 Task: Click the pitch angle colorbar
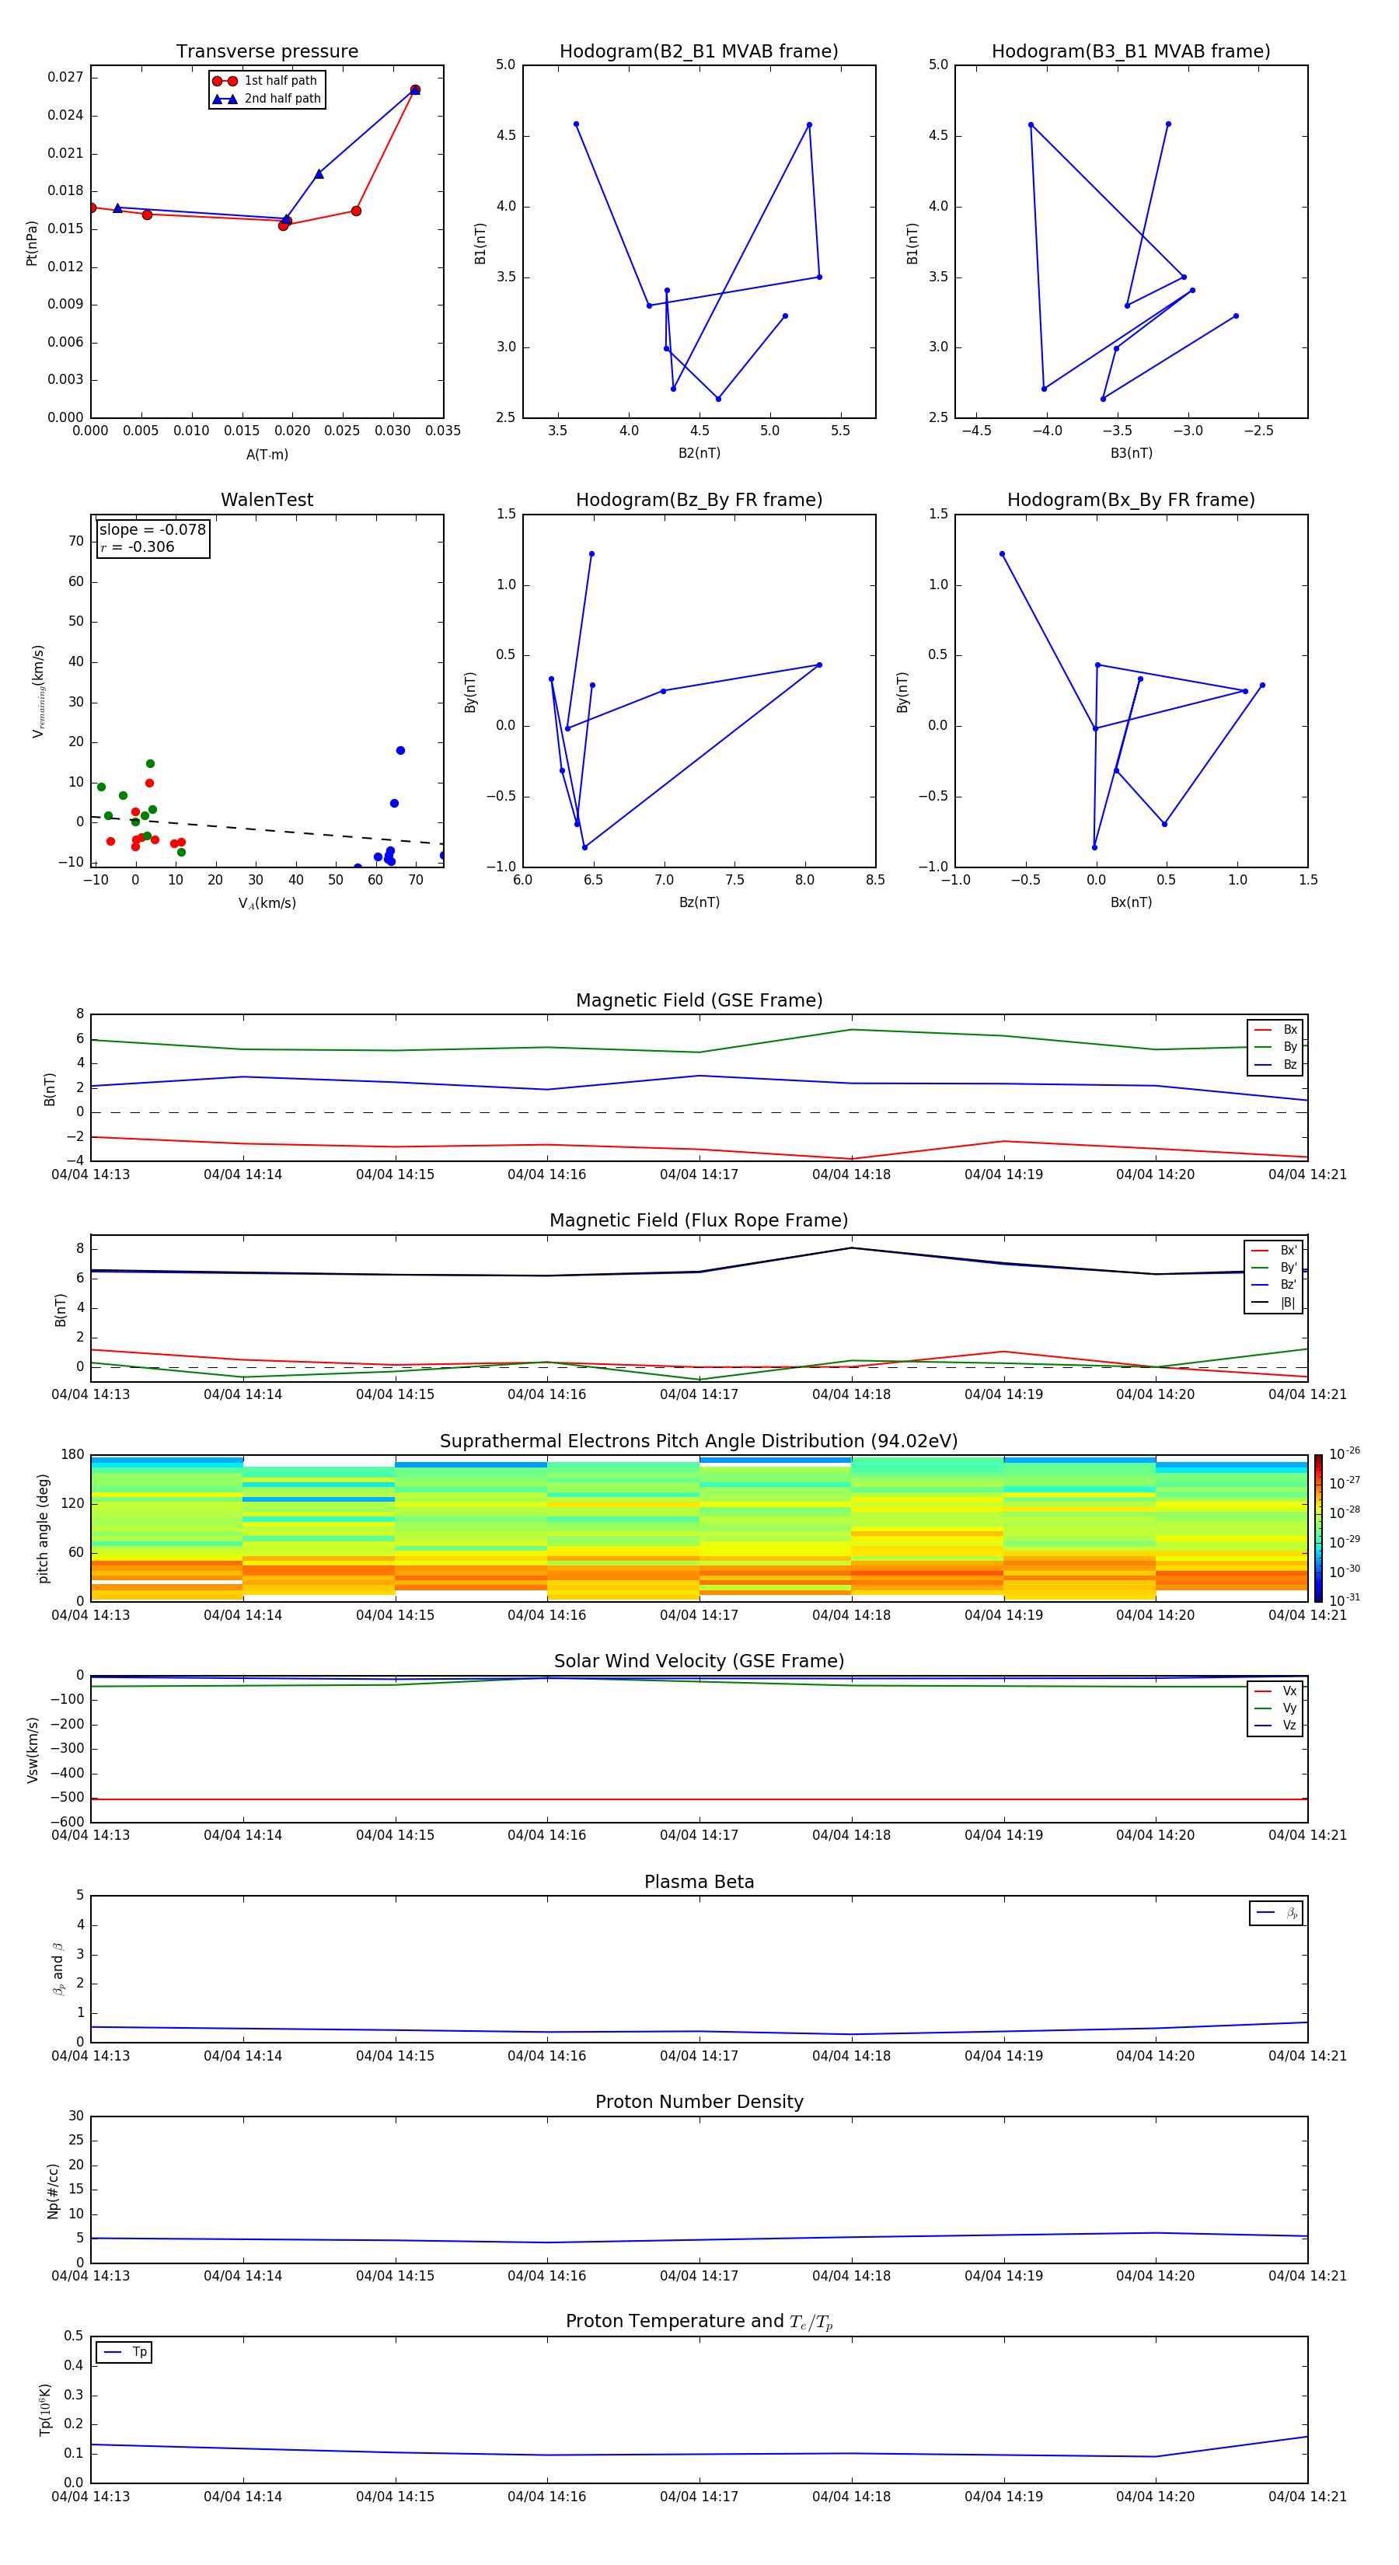(x=1318, y=1527)
